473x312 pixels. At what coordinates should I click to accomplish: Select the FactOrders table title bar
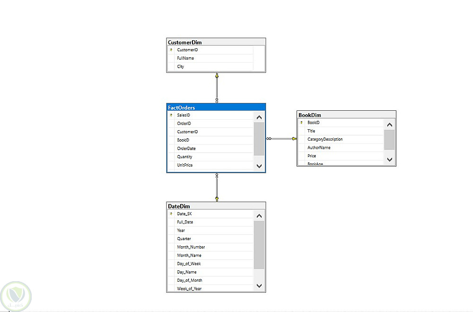pyautogui.click(x=216, y=107)
